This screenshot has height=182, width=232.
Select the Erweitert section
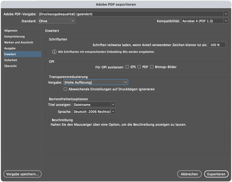[22, 54]
